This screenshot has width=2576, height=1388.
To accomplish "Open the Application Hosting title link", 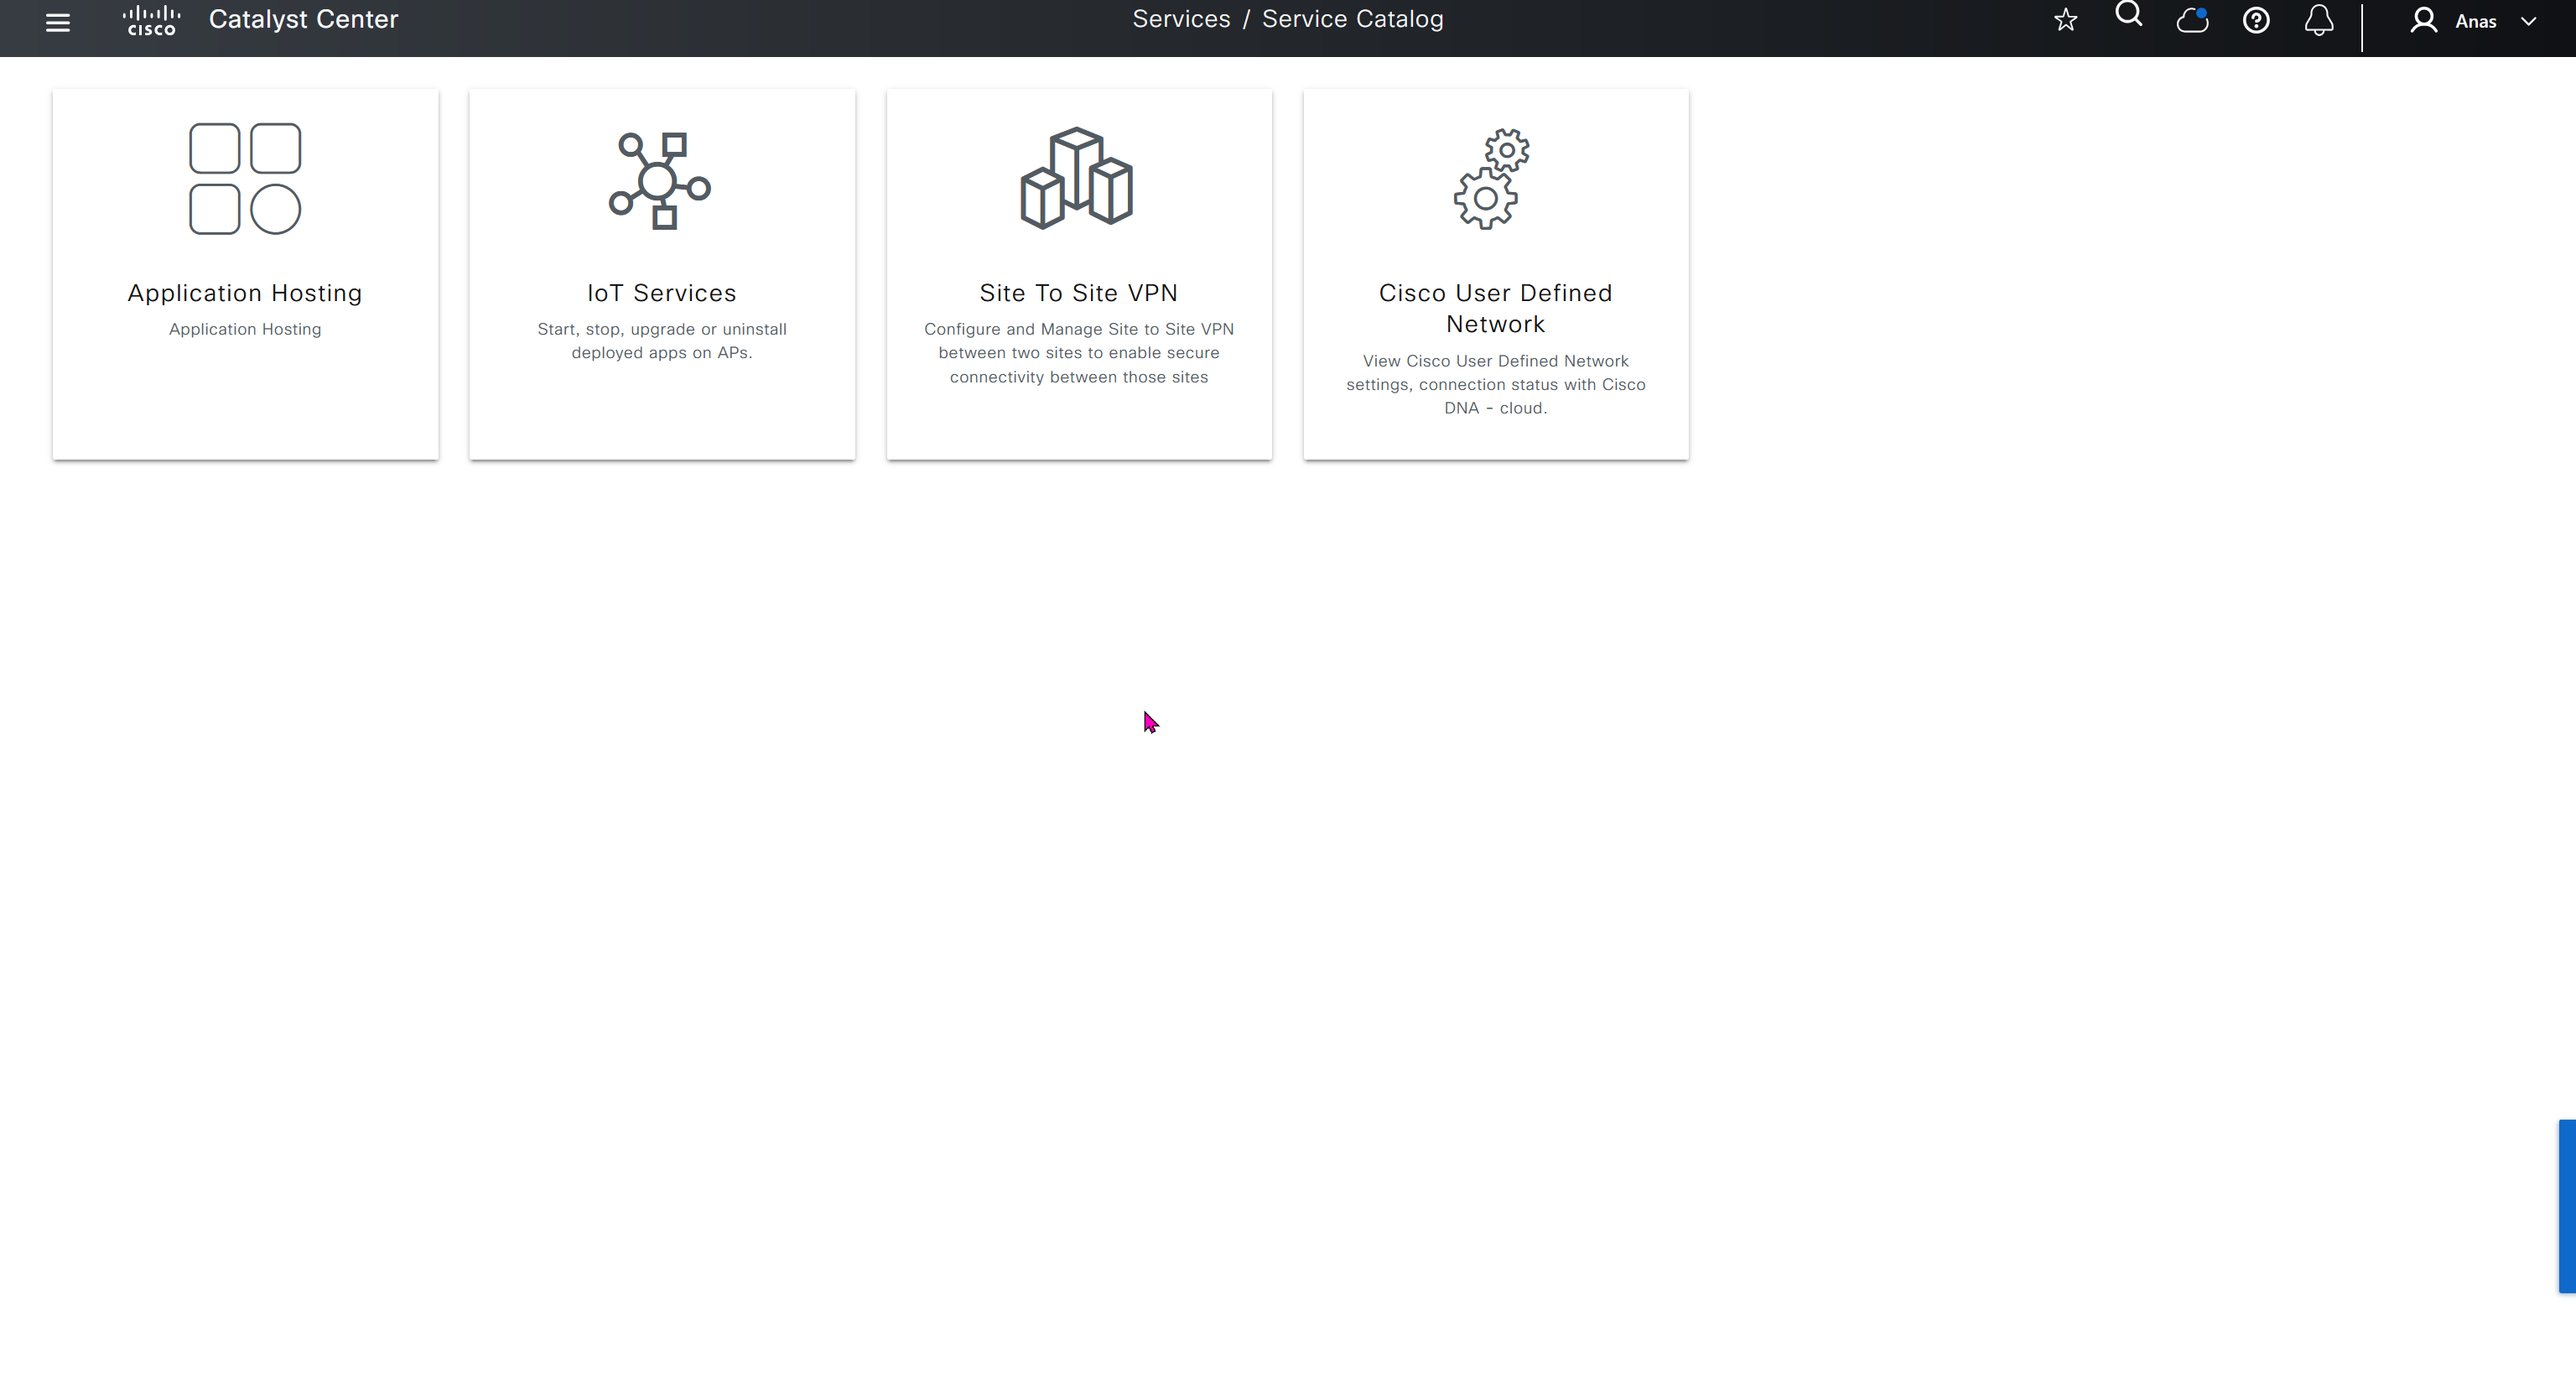I will point(245,293).
